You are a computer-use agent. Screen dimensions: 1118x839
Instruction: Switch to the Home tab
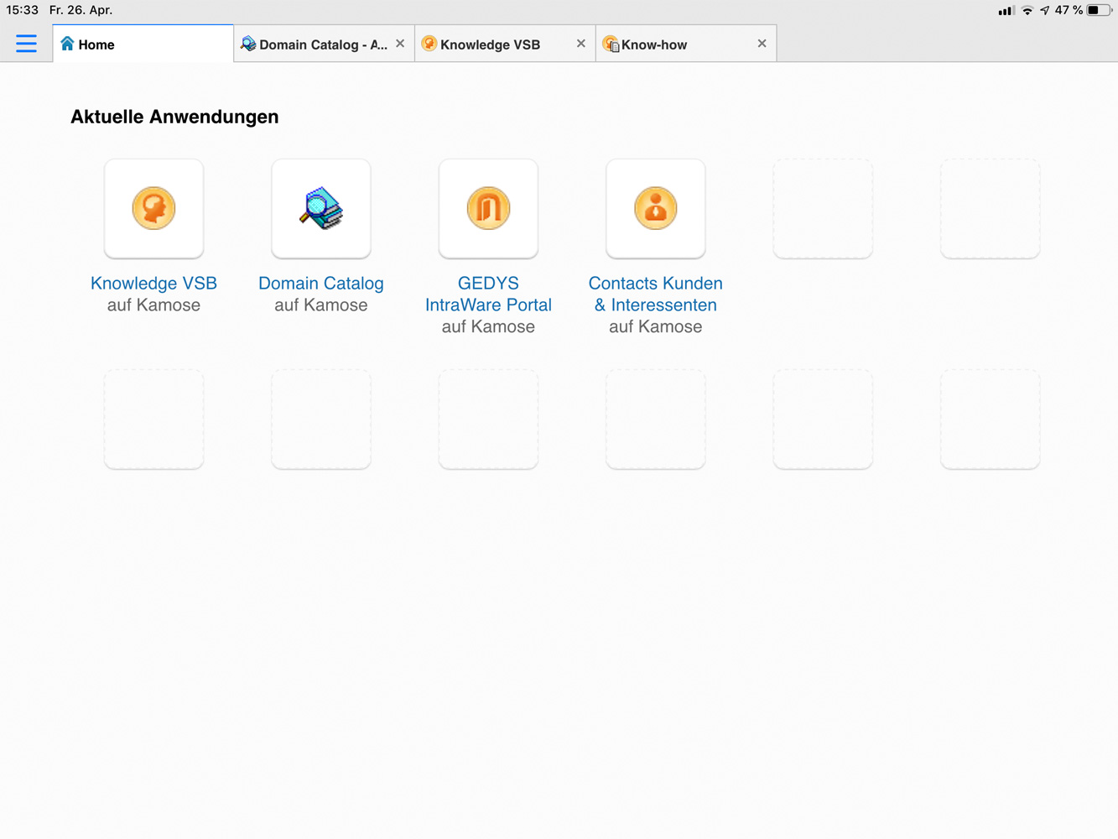(143, 44)
